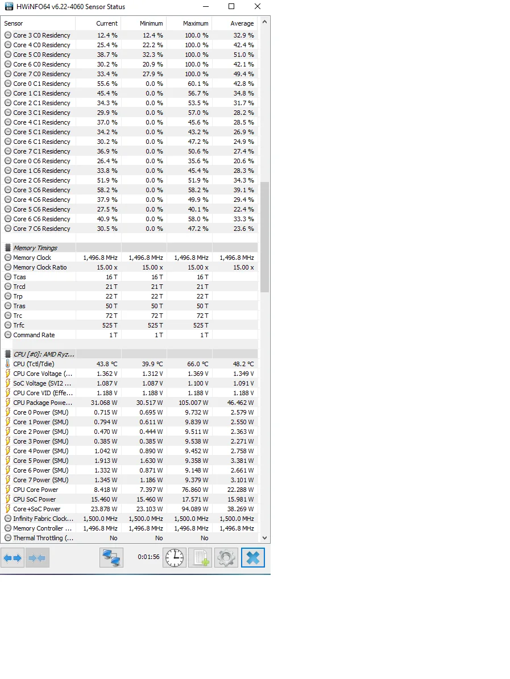Click the lightning icon beside CPU Core Voltage
This screenshot has height=679, width=510.
tap(8, 374)
